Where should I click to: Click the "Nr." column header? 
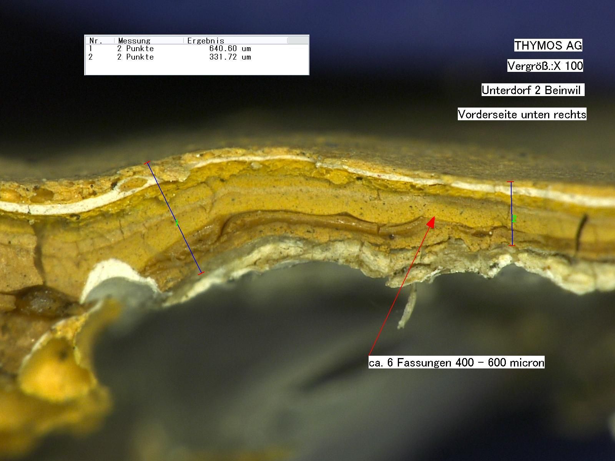[x=96, y=40]
